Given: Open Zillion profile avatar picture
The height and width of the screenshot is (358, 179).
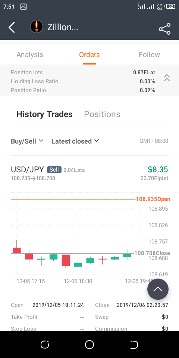Looking at the screenshot, I should coord(37,27).
